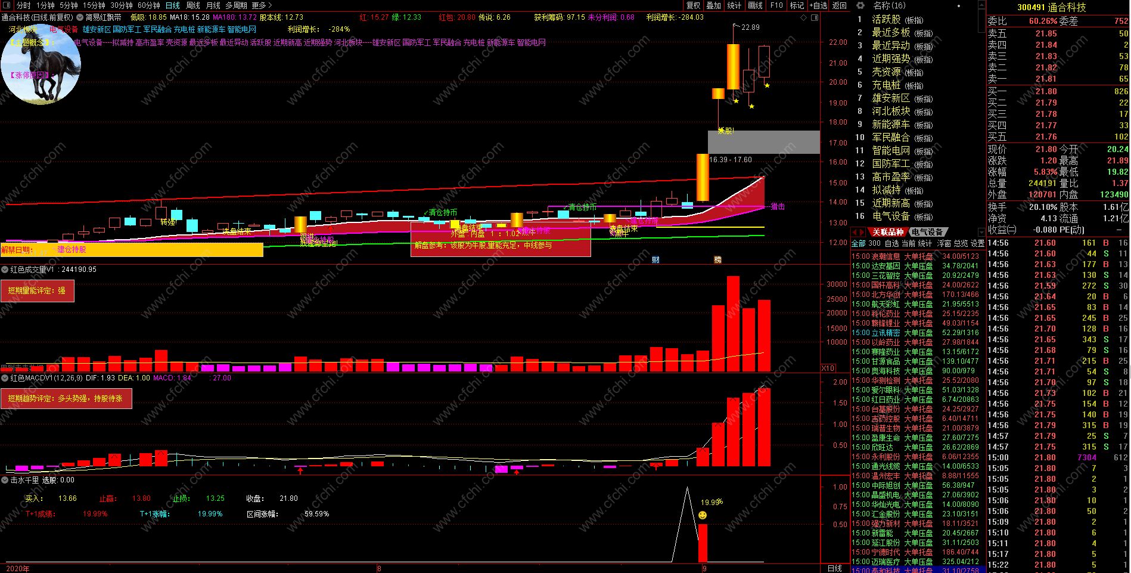Open the F10 company info
Viewport: 1131px width, 573px height.
pos(776,5)
